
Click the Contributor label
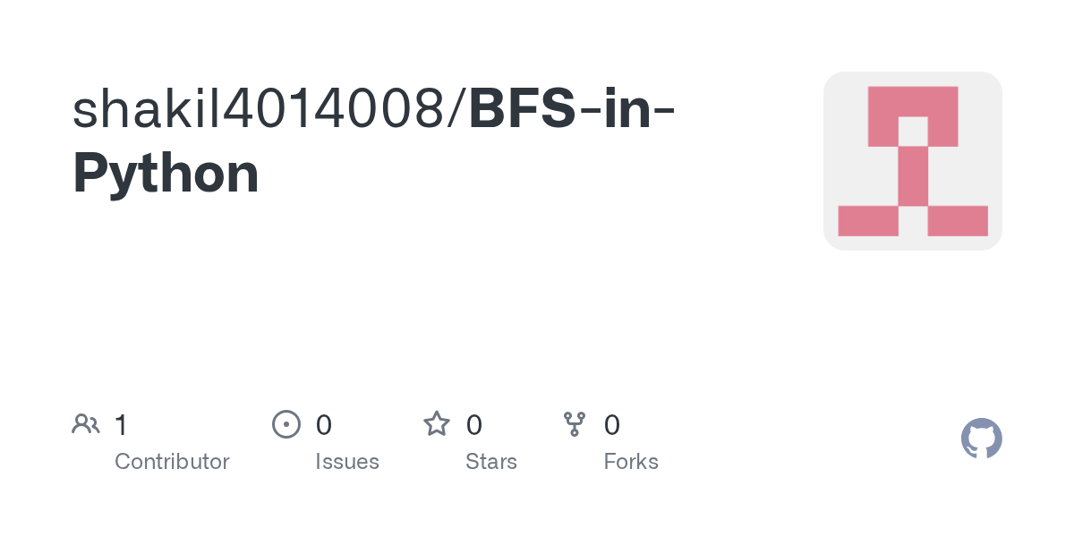tap(172, 462)
